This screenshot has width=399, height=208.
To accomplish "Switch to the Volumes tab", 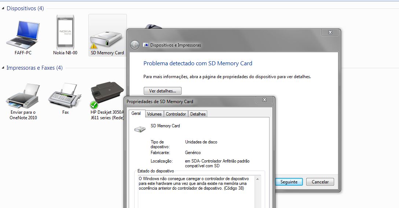I will coord(154,114).
